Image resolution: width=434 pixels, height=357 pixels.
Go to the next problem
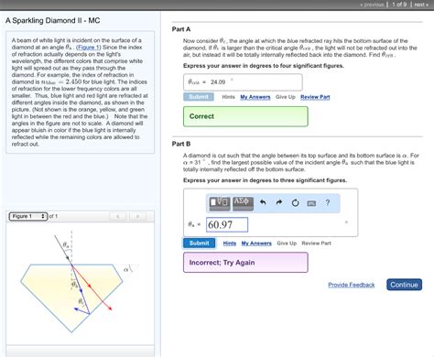(421, 5)
